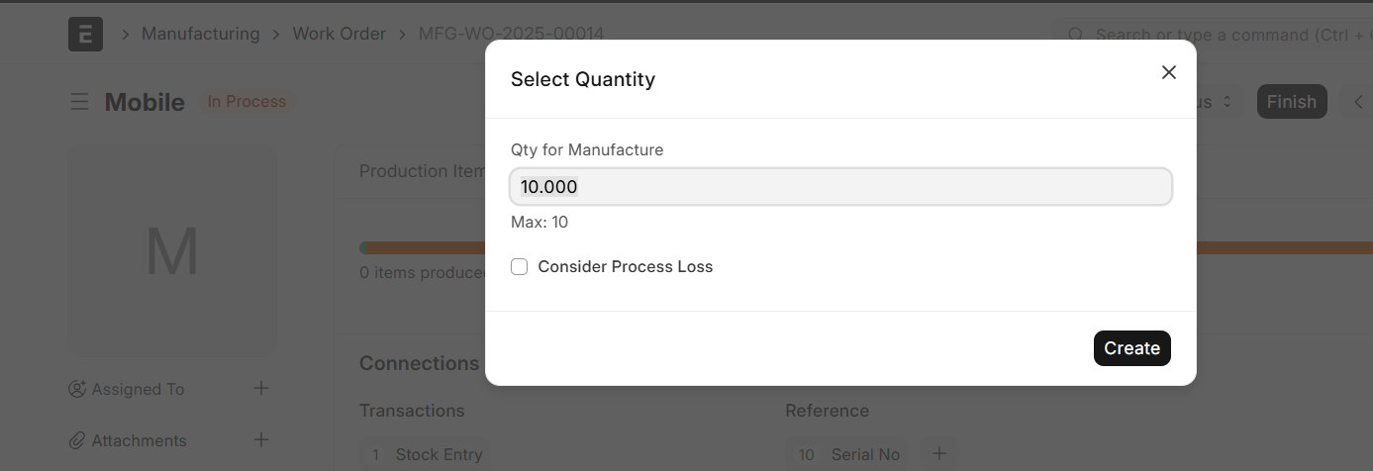Screen dimensions: 1373x471
Task: Toggle sidebar with hamburger menu icon
Action: coord(79,102)
